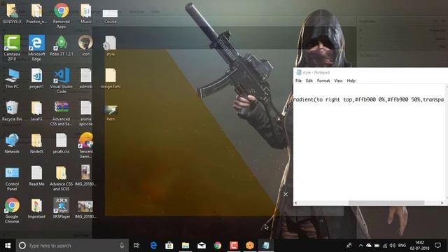Open the Practice_n... folder on desktop
The width and height of the screenshot is (448, 252).
pyautogui.click(x=36, y=13)
